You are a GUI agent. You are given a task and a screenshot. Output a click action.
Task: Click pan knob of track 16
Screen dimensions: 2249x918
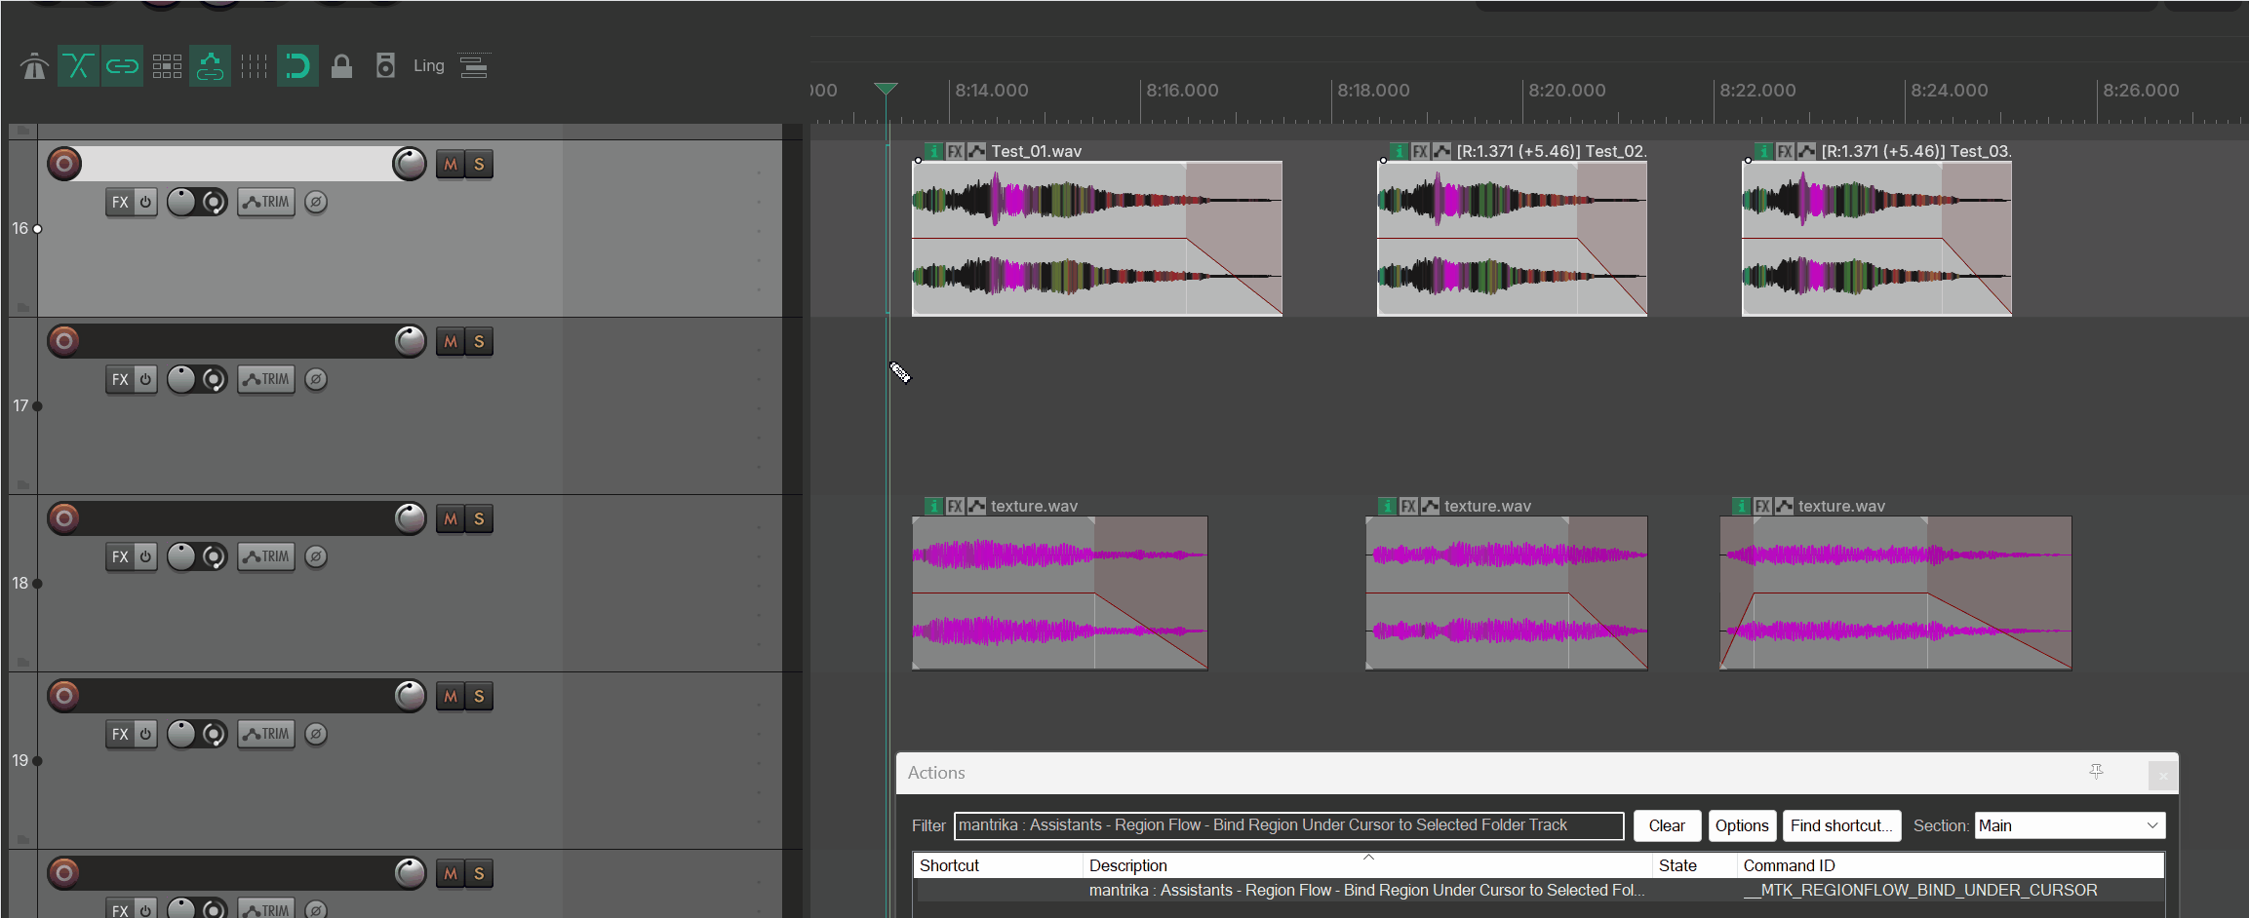pos(181,203)
